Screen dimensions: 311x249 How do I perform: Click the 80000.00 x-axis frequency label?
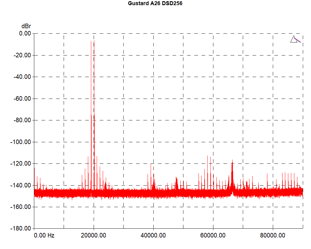pos(273,235)
